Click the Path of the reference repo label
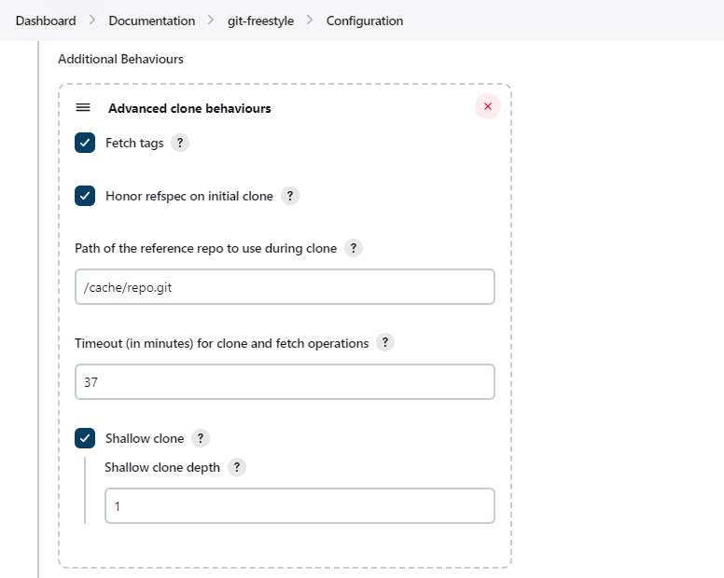The height and width of the screenshot is (578, 724). 205,248
